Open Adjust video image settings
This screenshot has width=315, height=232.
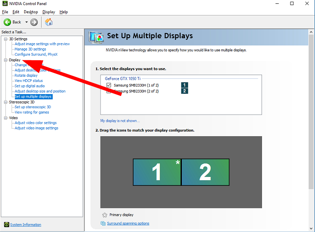36,128
